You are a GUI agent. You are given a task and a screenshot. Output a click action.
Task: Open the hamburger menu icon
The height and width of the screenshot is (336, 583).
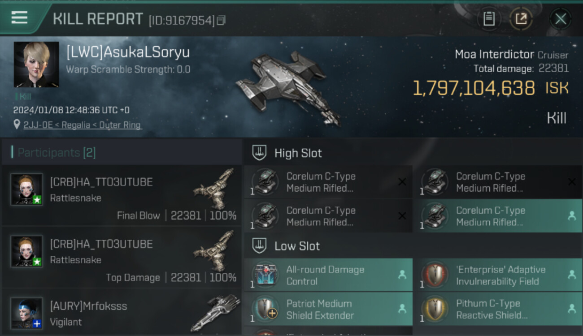point(19,17)
